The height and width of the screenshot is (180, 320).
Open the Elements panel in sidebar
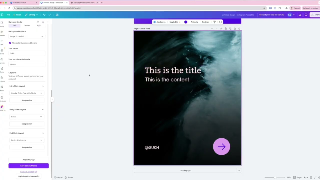tap(2, 33)
